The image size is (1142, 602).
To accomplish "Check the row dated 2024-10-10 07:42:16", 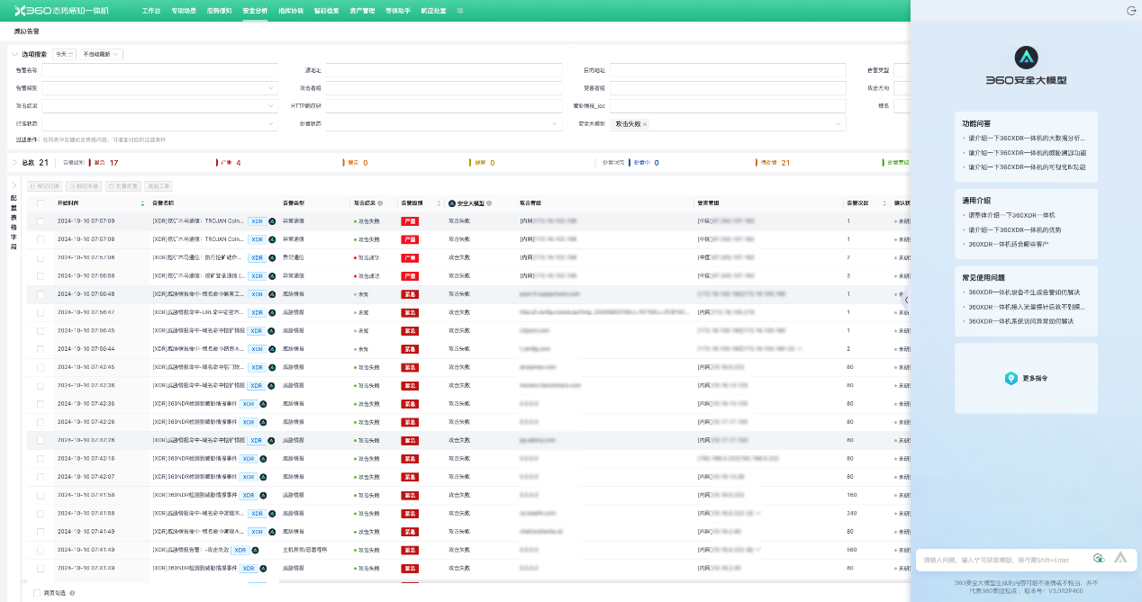I will (x=41, y=459).
